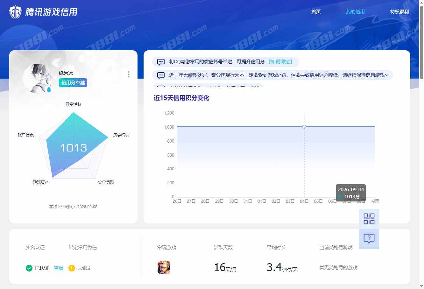Open the question-mark help floating button

point(369,238)
